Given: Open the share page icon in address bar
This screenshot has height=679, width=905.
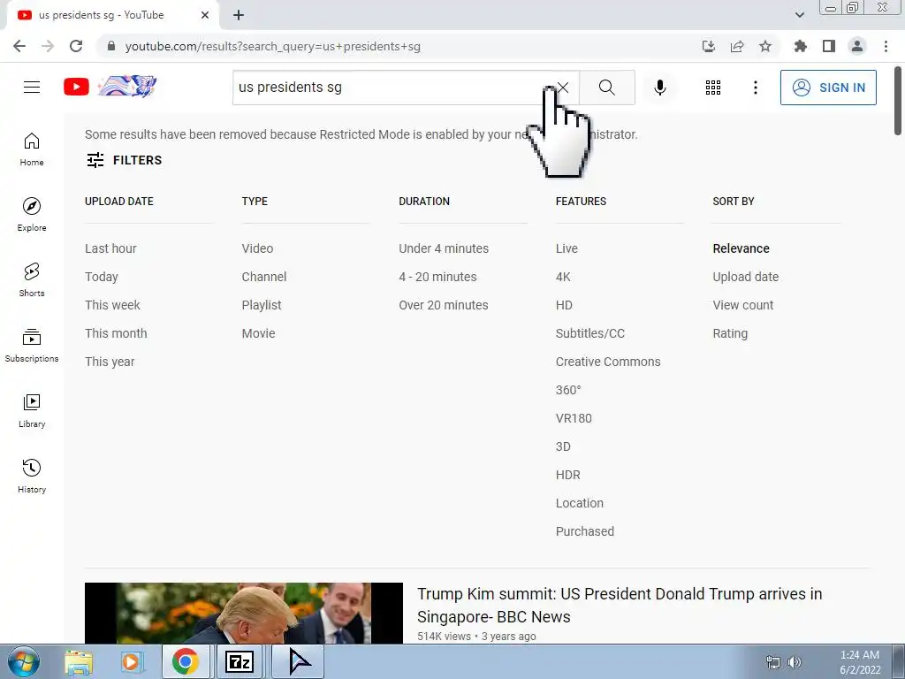Looking at the screenshot, I should click(x=737, y=46).
